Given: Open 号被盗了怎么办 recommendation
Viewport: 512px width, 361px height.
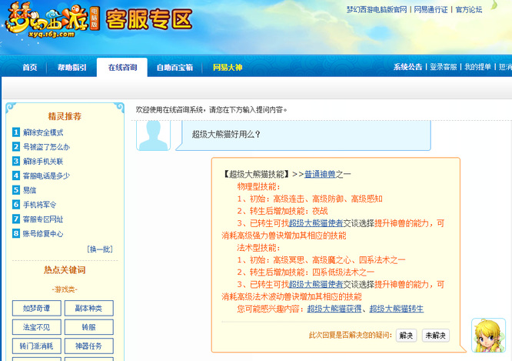Looking at the screenshot, I should click(x=46, y=147).
